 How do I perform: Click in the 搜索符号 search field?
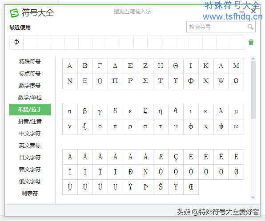click(221, 27)
